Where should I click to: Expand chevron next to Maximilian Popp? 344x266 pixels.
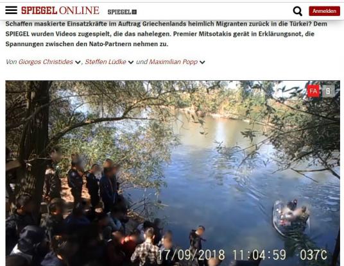click(202, 62)
